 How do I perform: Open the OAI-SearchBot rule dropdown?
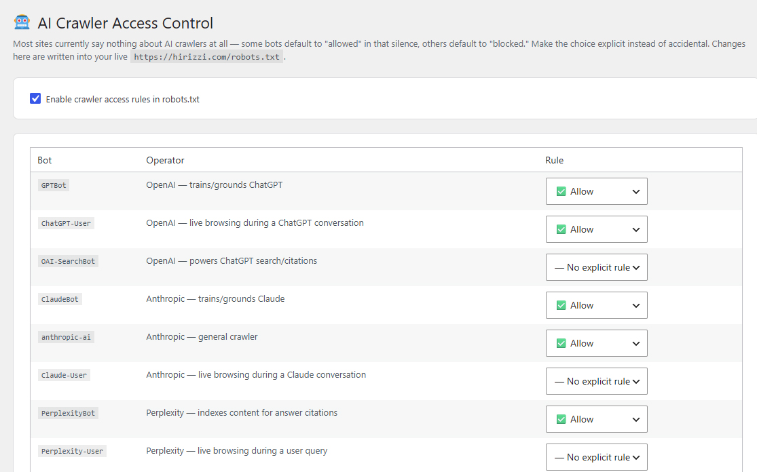pyautogui.click(x=596, y=267)
